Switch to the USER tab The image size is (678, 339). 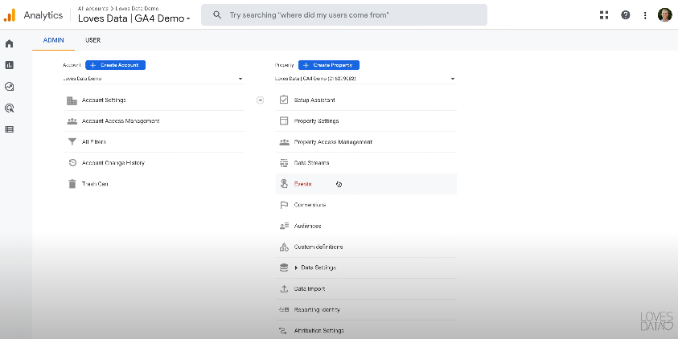(x=93, y=40)
